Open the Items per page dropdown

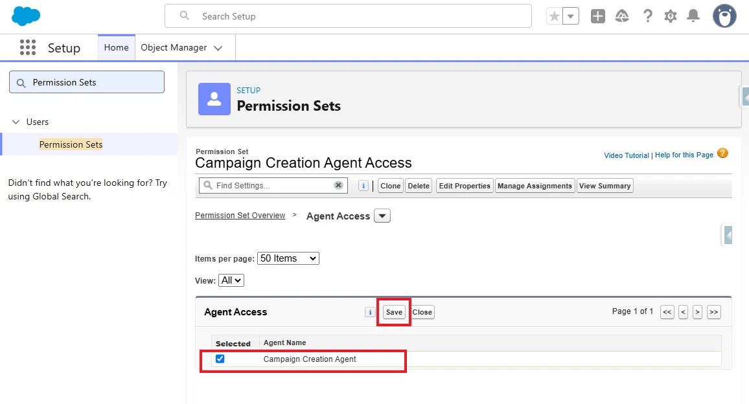(288, 258)
